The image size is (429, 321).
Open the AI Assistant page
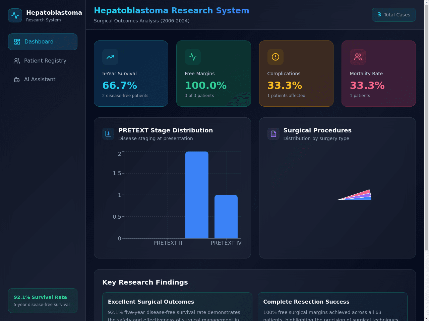pos(43,80)
